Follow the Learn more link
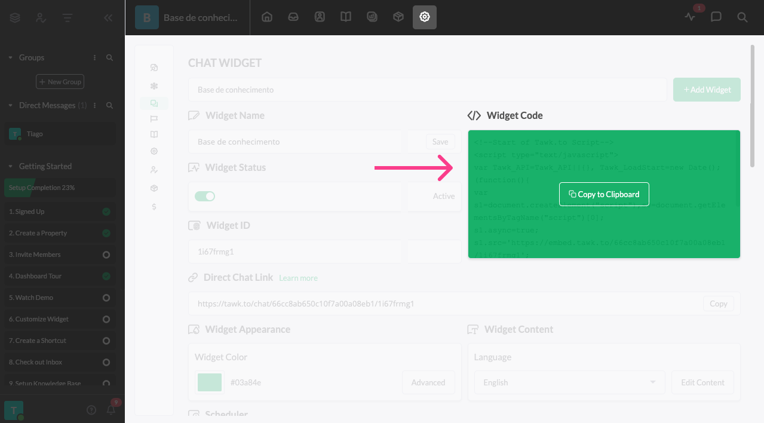The image size is (764, 423). click(298, 278)
